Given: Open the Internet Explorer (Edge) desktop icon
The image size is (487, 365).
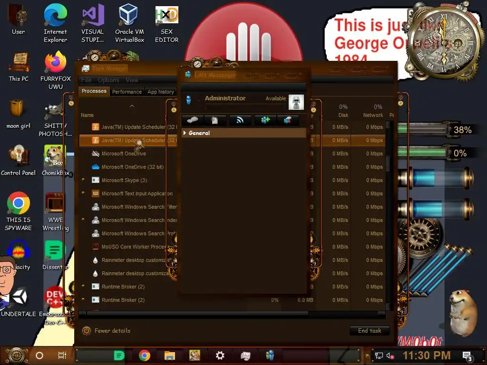Looking at the screenshot, I should click(55, 23).
